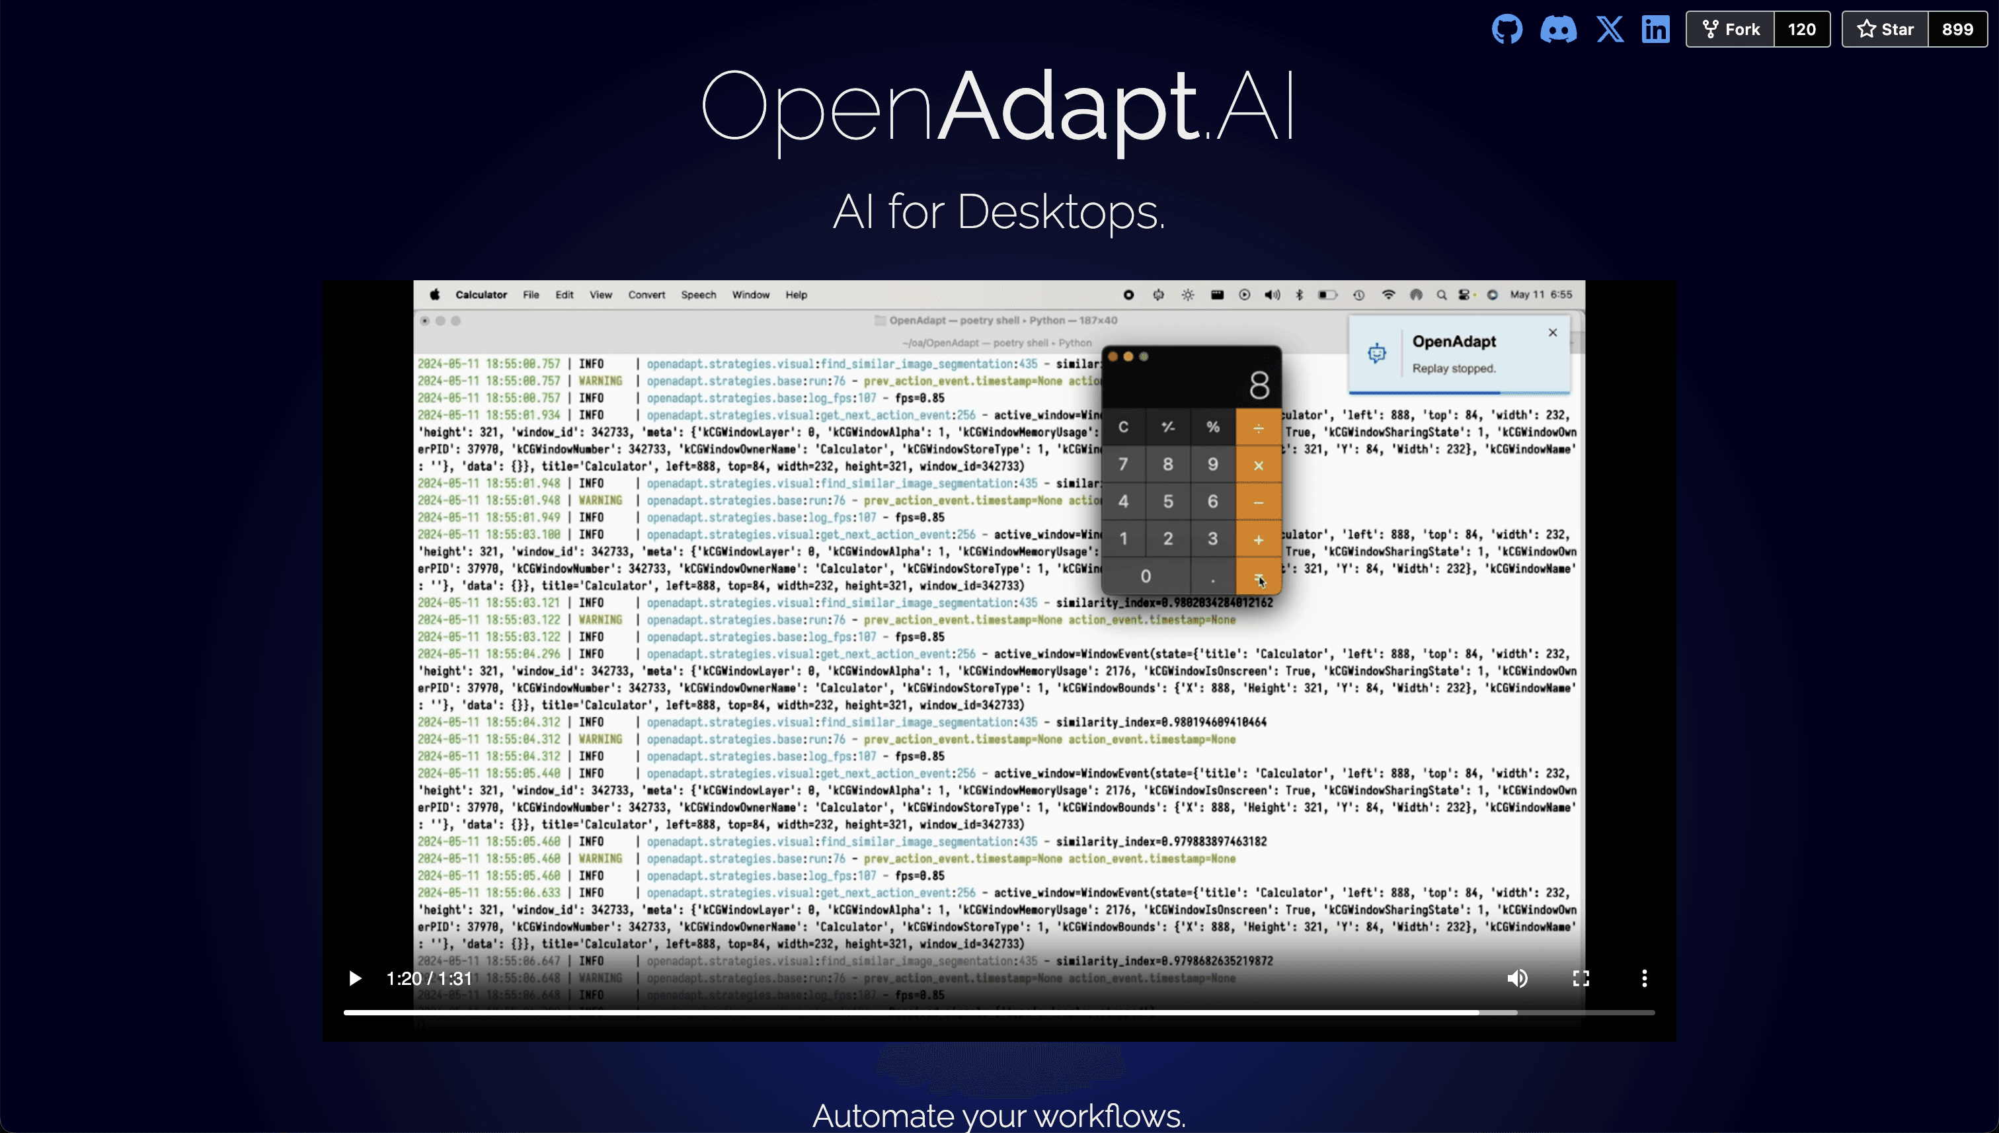The height and width of the screenshot is (1133, 1999).
Task: Visit the LinkedIn page icon
Action: (1655, 29)
